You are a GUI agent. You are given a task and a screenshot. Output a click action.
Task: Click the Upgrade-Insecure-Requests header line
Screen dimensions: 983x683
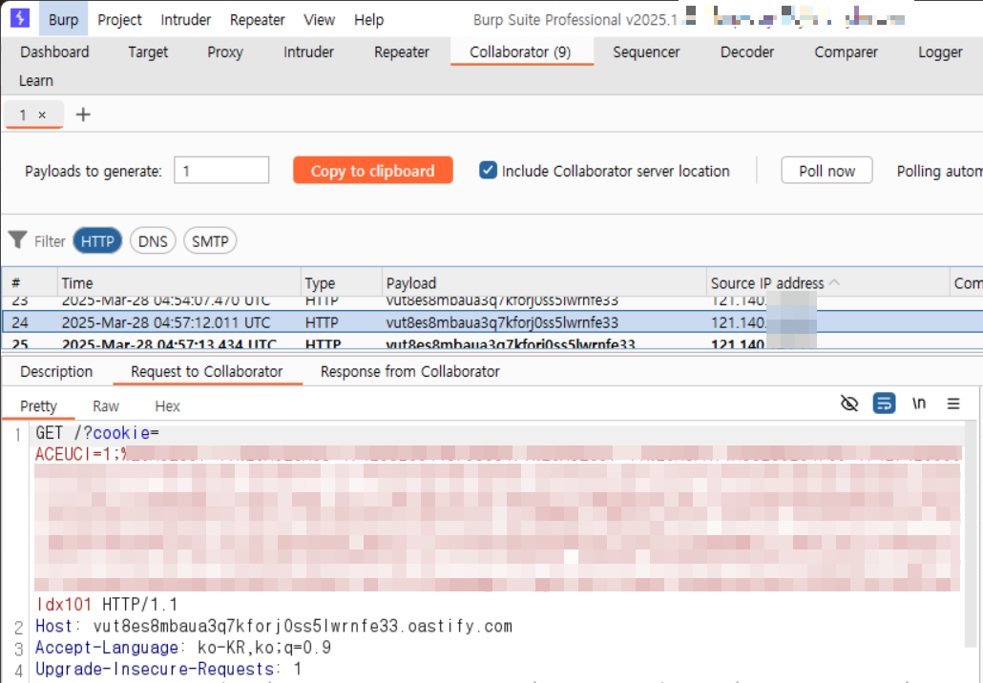click(169, 669)
